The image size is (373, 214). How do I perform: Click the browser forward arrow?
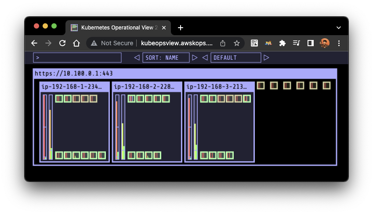(x=48, y=43)
